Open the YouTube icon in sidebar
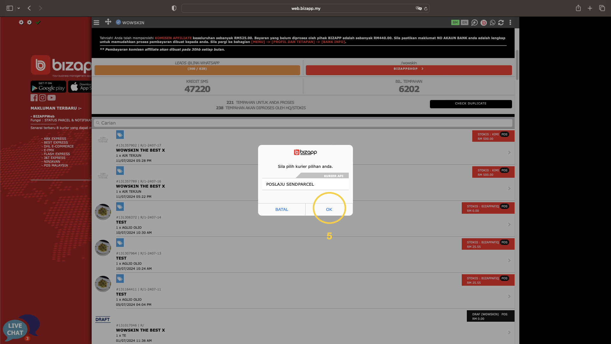The width and height of the screenshot is (611, 344). (52, 98)
